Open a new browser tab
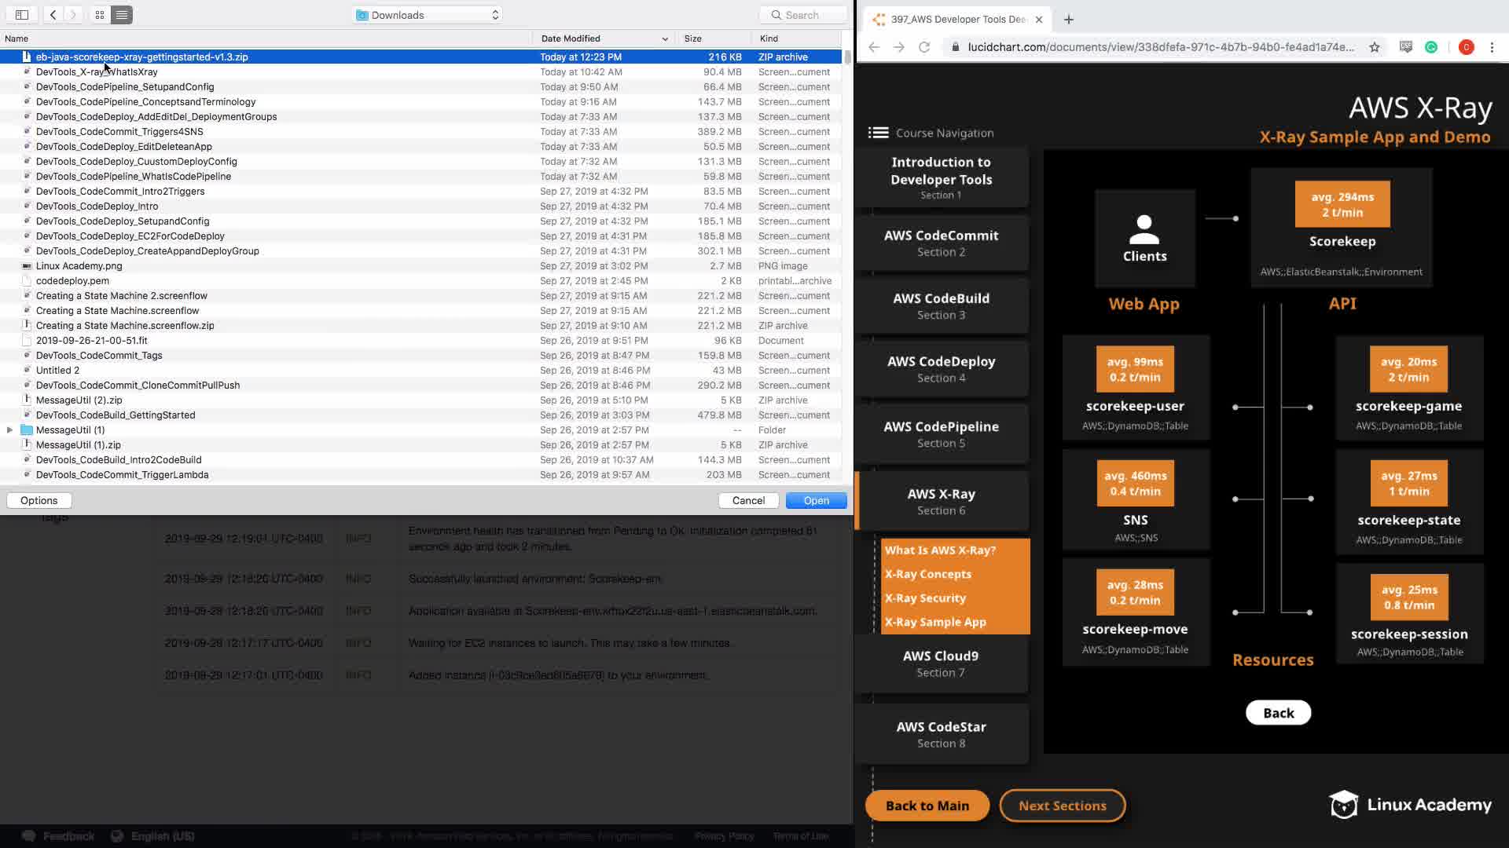 1068,20
